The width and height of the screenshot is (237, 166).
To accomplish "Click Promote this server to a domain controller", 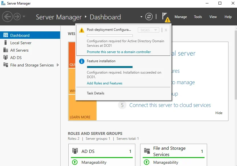I will tap(119, 52).
